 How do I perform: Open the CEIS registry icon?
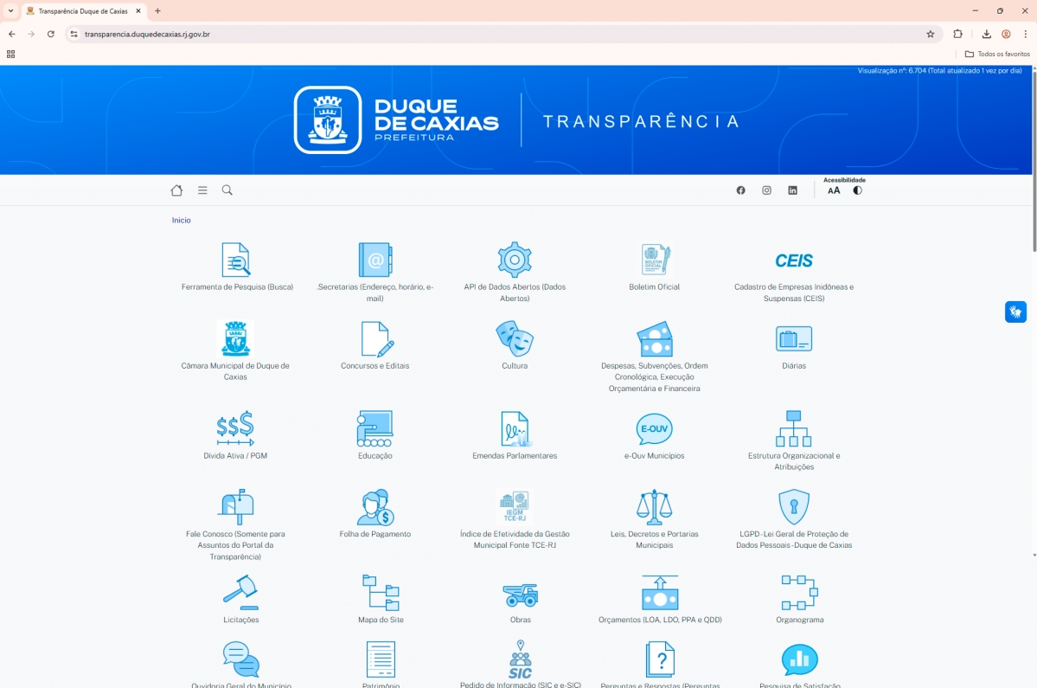click(x=793, y=260)
